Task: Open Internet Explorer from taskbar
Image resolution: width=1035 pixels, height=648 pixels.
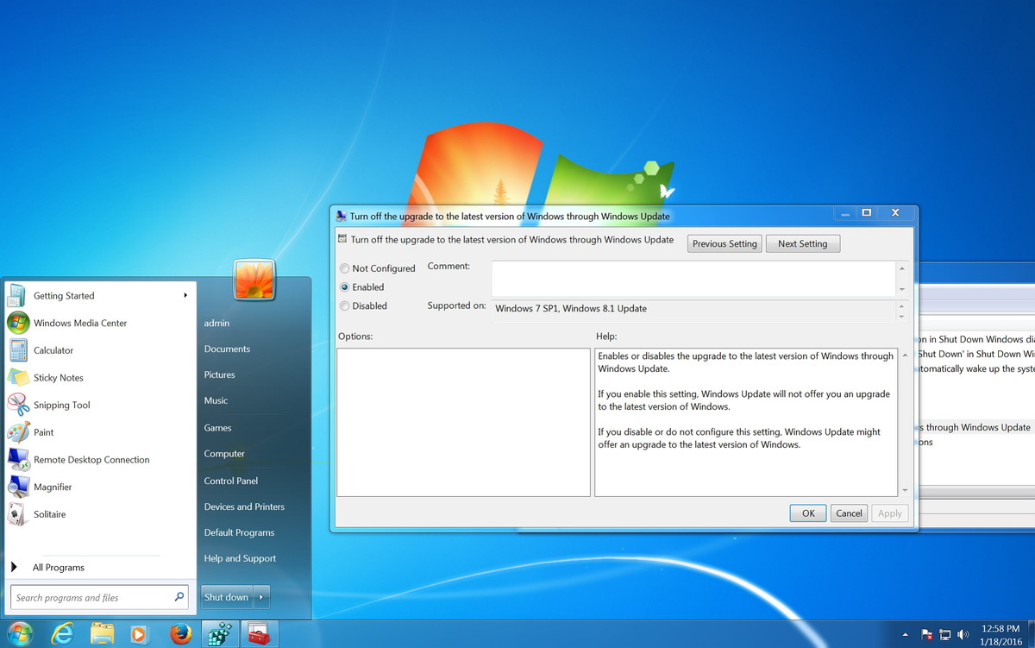Action: (63, 634)
